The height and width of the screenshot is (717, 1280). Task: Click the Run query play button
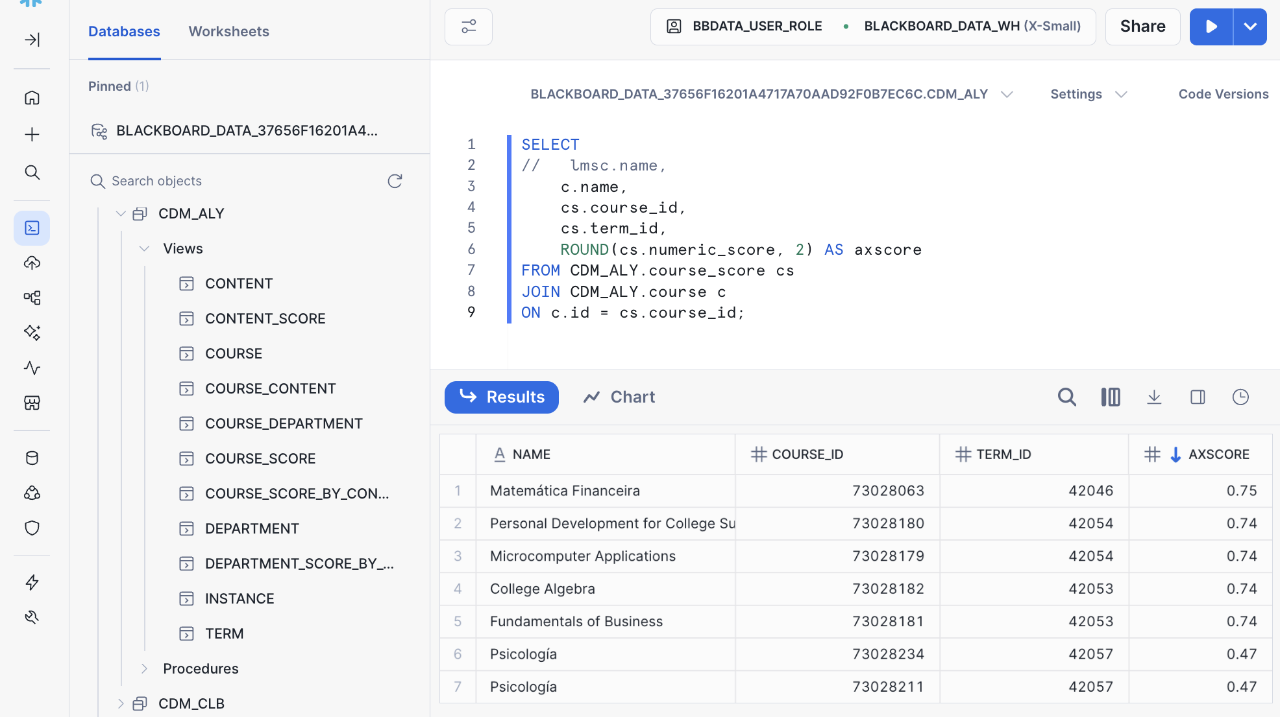[x=1211, y=27]
